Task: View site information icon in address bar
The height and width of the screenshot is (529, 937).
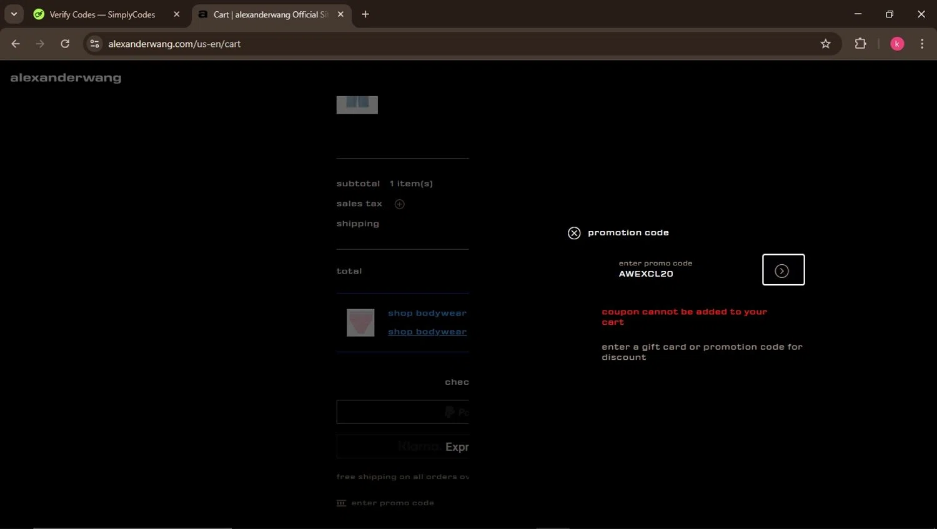Action: [94, 44]
